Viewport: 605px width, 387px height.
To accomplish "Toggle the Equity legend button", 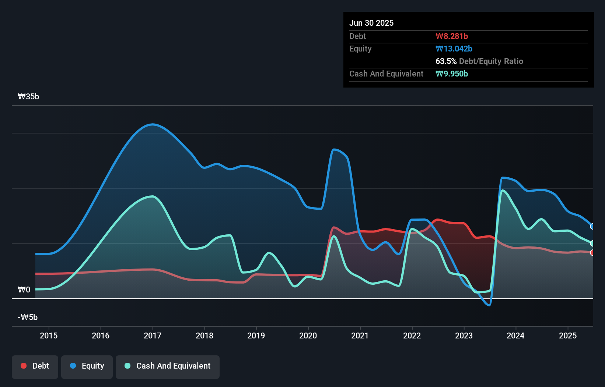I will pos(87,366).
